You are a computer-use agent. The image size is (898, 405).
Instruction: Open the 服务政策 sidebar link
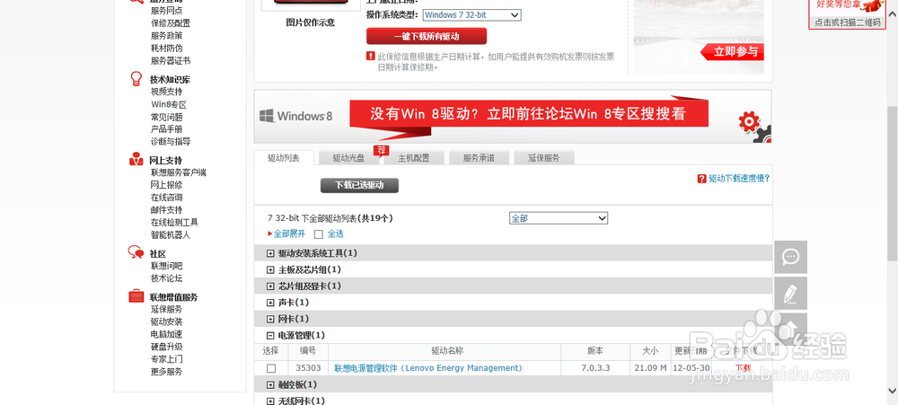coord(167,36)
